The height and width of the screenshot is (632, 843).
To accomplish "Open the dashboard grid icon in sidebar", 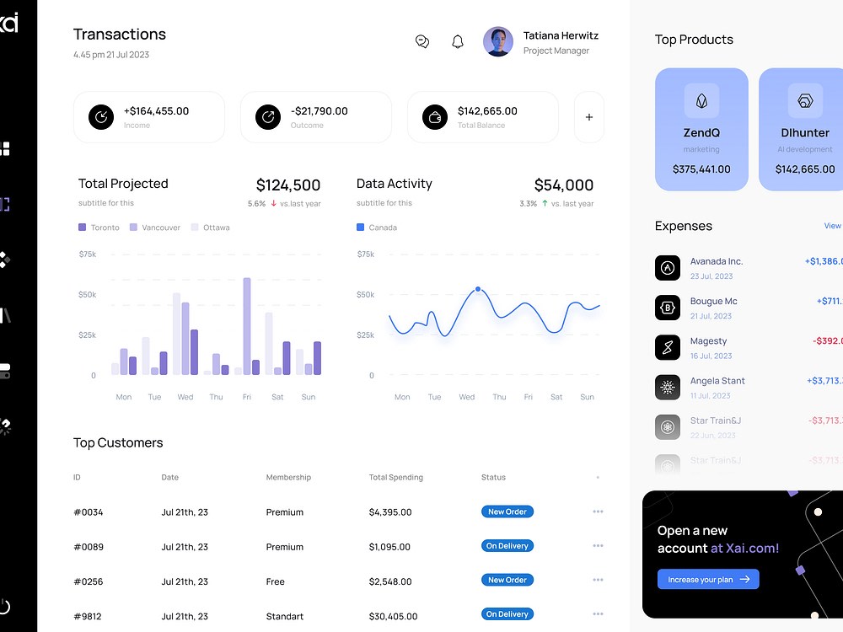I will (x=4, y=149).
